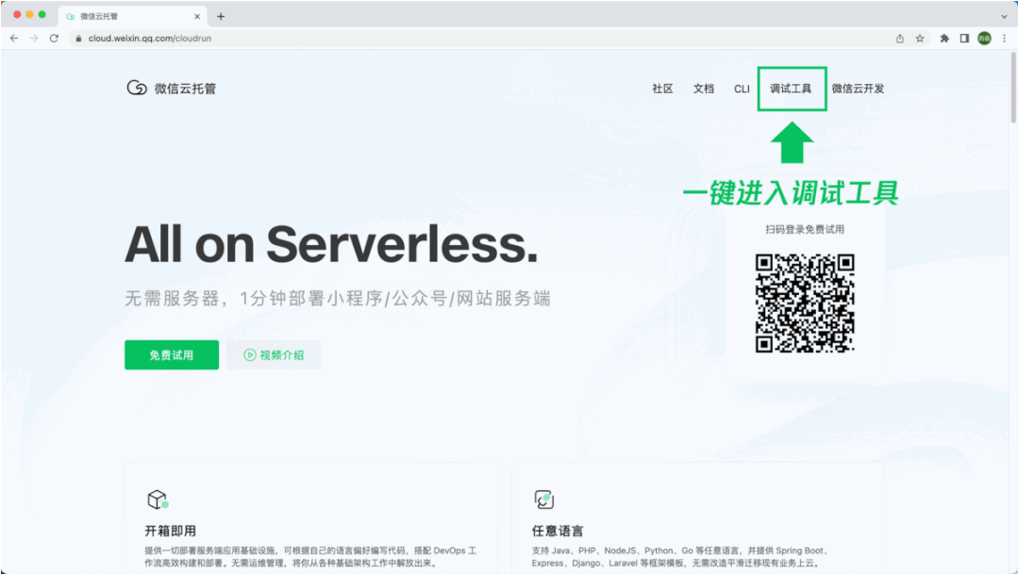The width and height of the screenshot is (1018, 574).
Task: Click the address bar URL field
Action: click(480, 39)
